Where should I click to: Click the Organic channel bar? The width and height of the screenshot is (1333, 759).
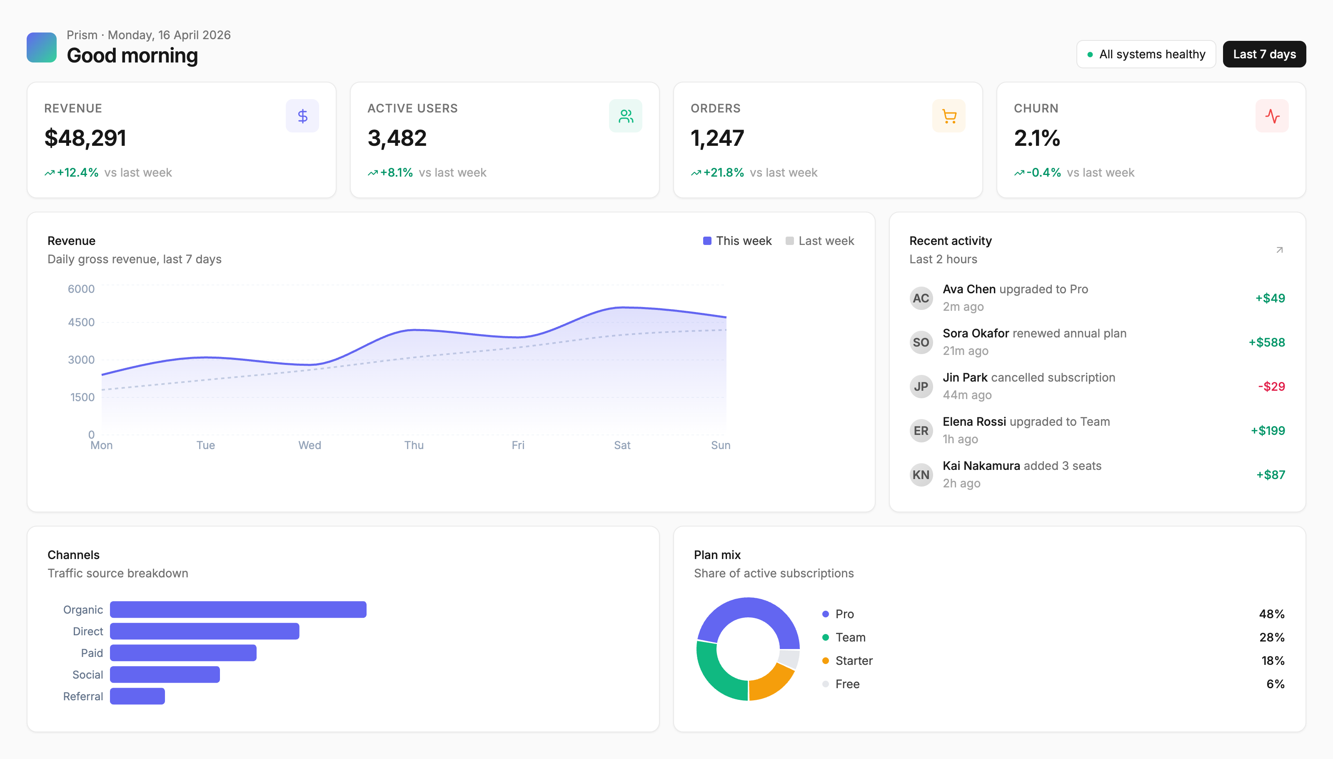click(x=238, y=610)
